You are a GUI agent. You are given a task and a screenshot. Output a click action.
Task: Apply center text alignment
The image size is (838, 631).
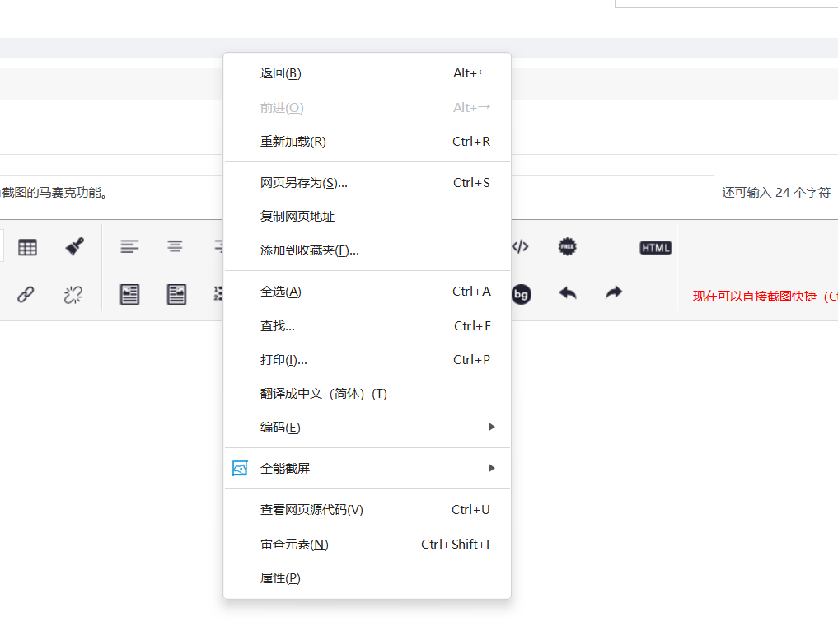coord(175,246)
